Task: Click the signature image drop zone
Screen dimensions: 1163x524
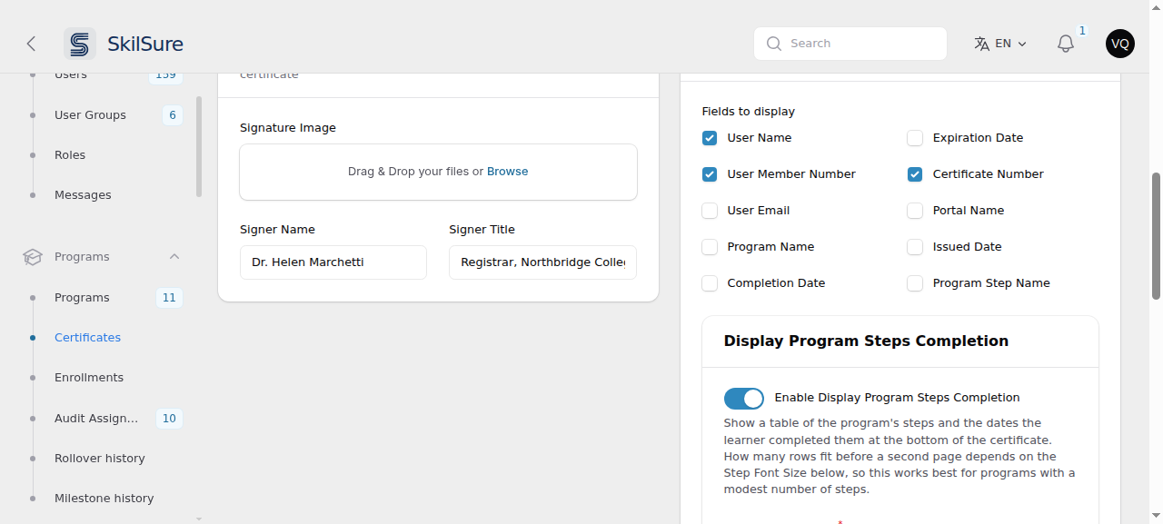Action: point(438,172)
